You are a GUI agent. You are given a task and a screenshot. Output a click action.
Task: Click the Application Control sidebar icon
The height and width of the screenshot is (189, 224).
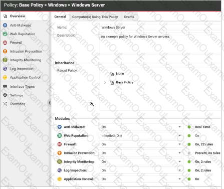coord(5,77)
